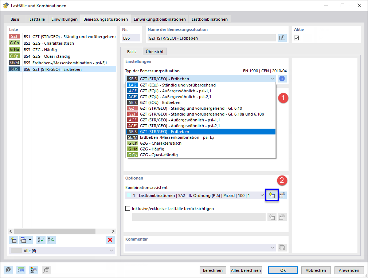The width and height of the screenshot is (368, 278).
Task: Expand the copy button dropdown arrow
Action: [x=30, y=240]
